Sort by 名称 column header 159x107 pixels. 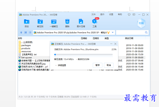(x=20, y=38)
